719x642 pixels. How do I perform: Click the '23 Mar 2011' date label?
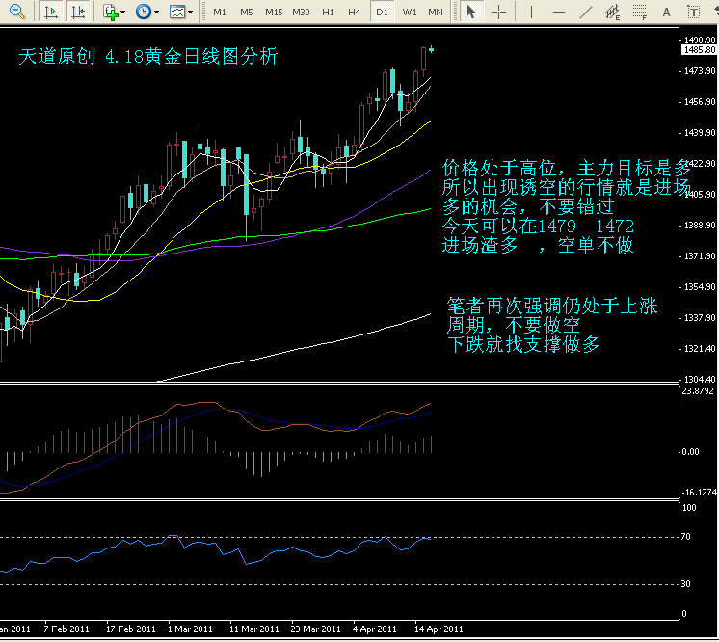pyautogui.click(x=316, y=629)
